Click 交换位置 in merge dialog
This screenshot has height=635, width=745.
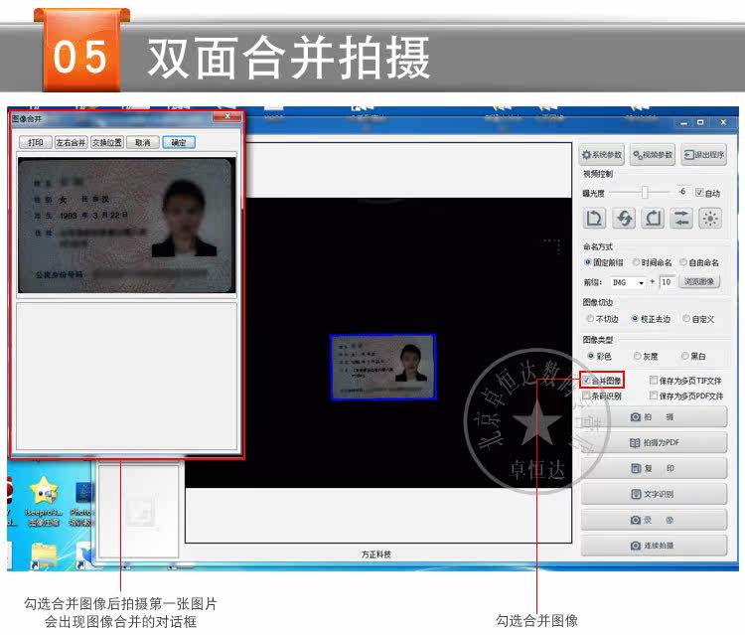pyautogui.click(x=107, y=142)
